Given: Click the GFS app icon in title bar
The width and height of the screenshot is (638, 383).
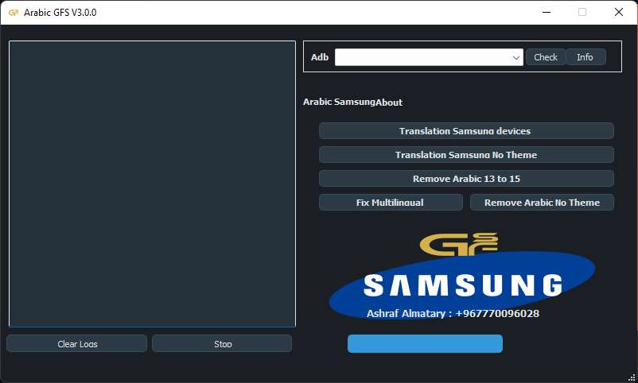Looking at the screenshot, I should [14, 13].
